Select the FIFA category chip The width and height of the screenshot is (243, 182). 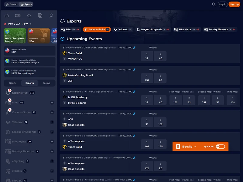tap(70, 29)
